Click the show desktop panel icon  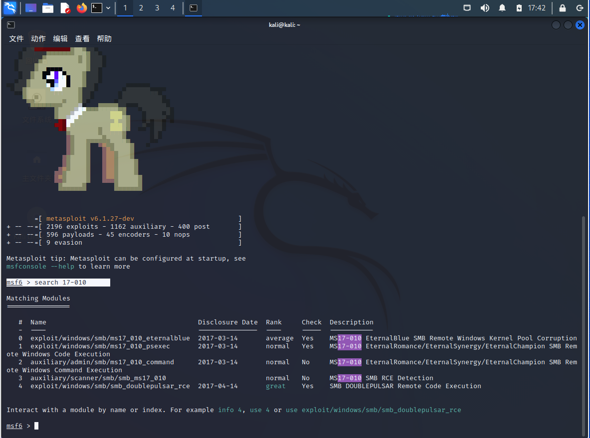click(31, 8)
